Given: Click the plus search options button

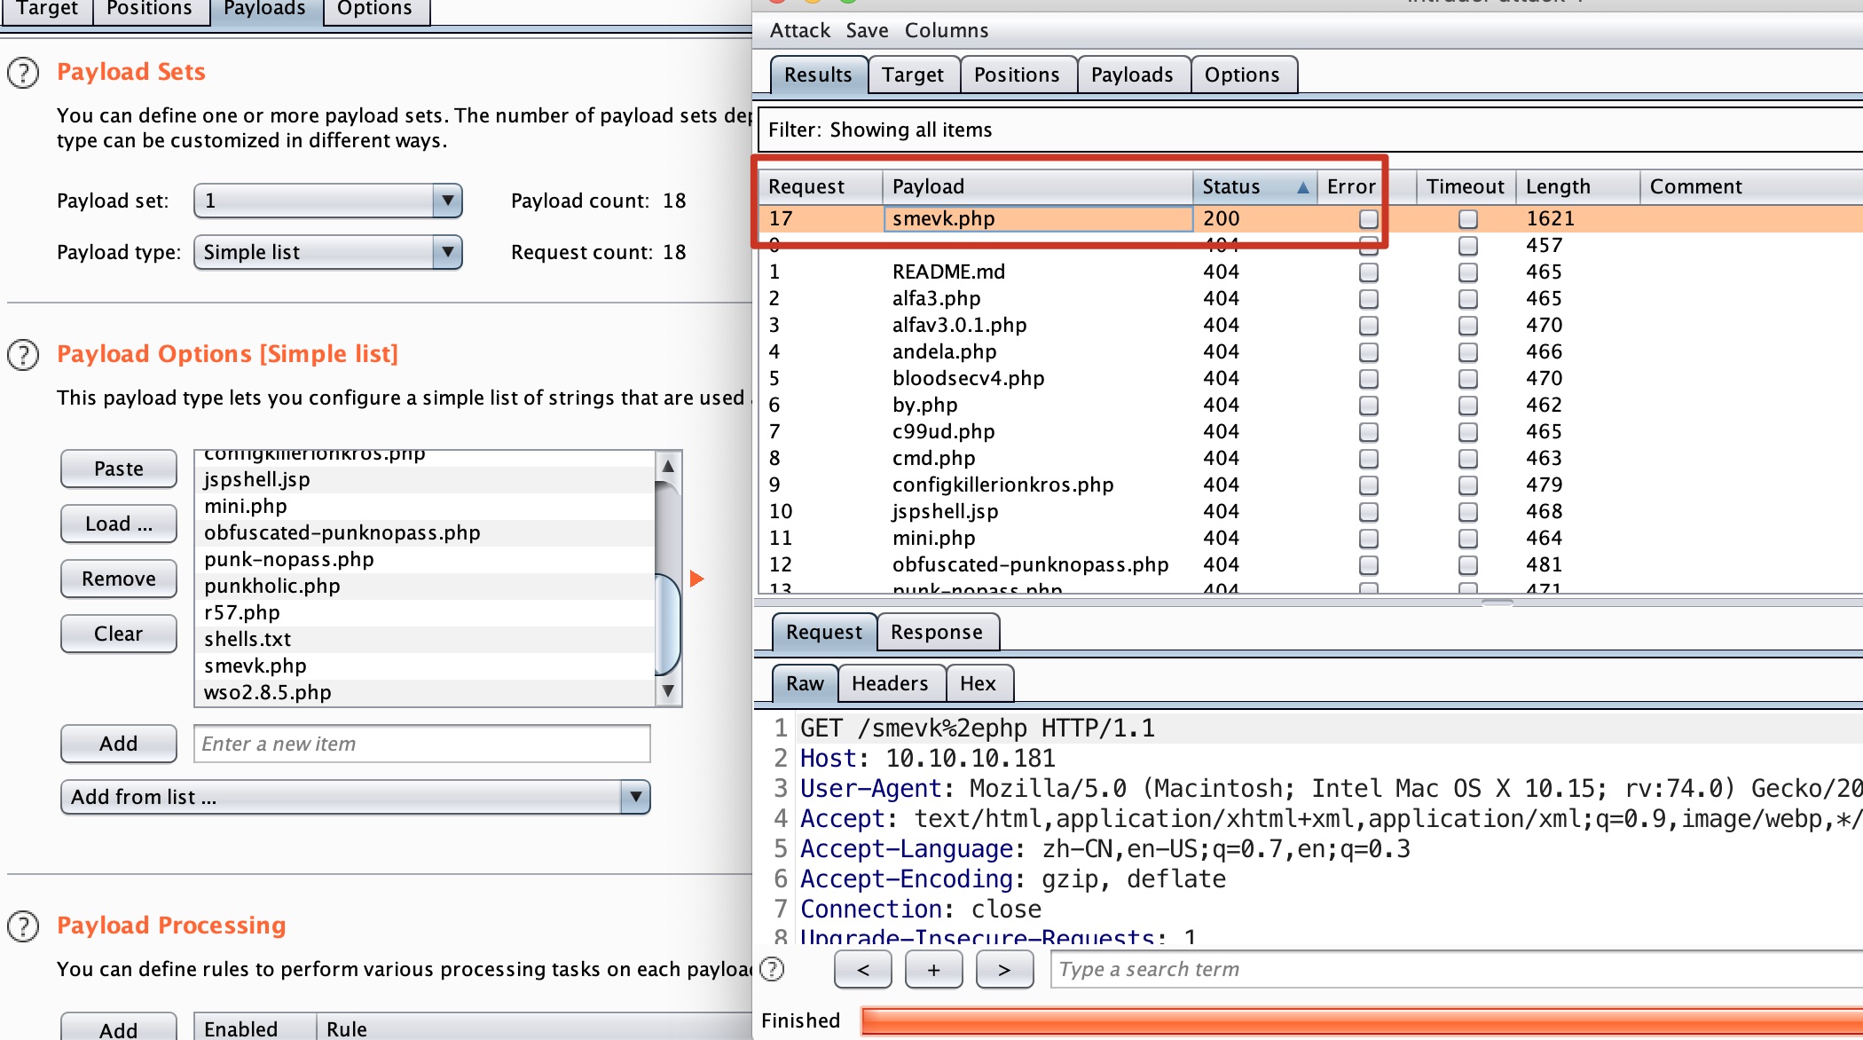Looking at the screenshot, I should pos(933,970).
